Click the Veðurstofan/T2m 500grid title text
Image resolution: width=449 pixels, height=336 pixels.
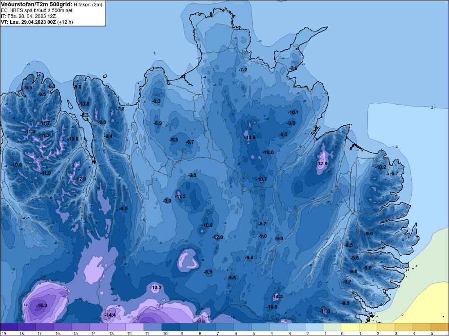click(x=37, y=4)
